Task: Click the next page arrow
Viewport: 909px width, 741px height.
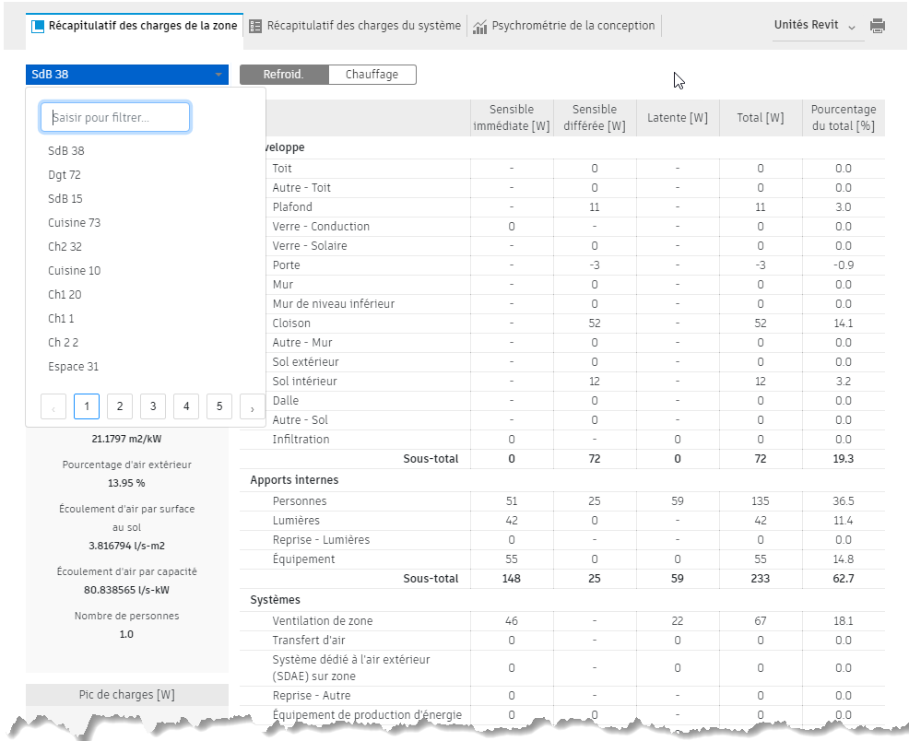Action: pos(253,406)
